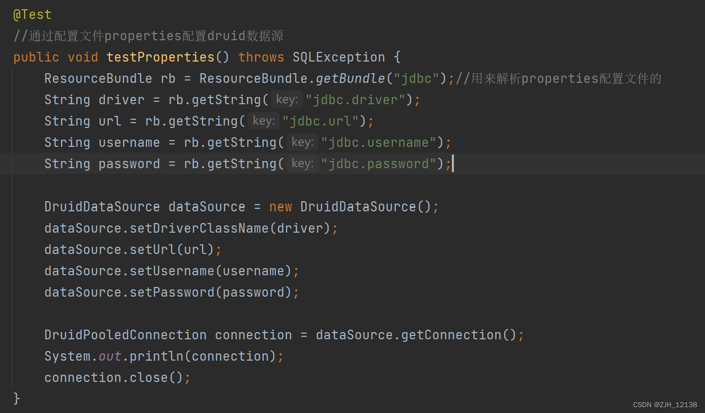The image size is (705, 413).
Task: Click the DruidPooledConnection type name
Action: coord(125,335)
